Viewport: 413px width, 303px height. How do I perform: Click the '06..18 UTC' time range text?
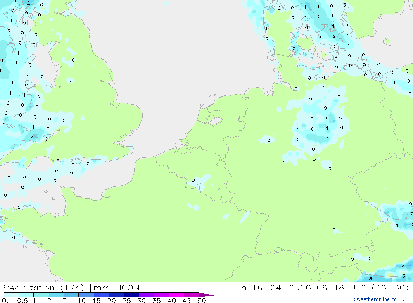(x=342, y=287)
